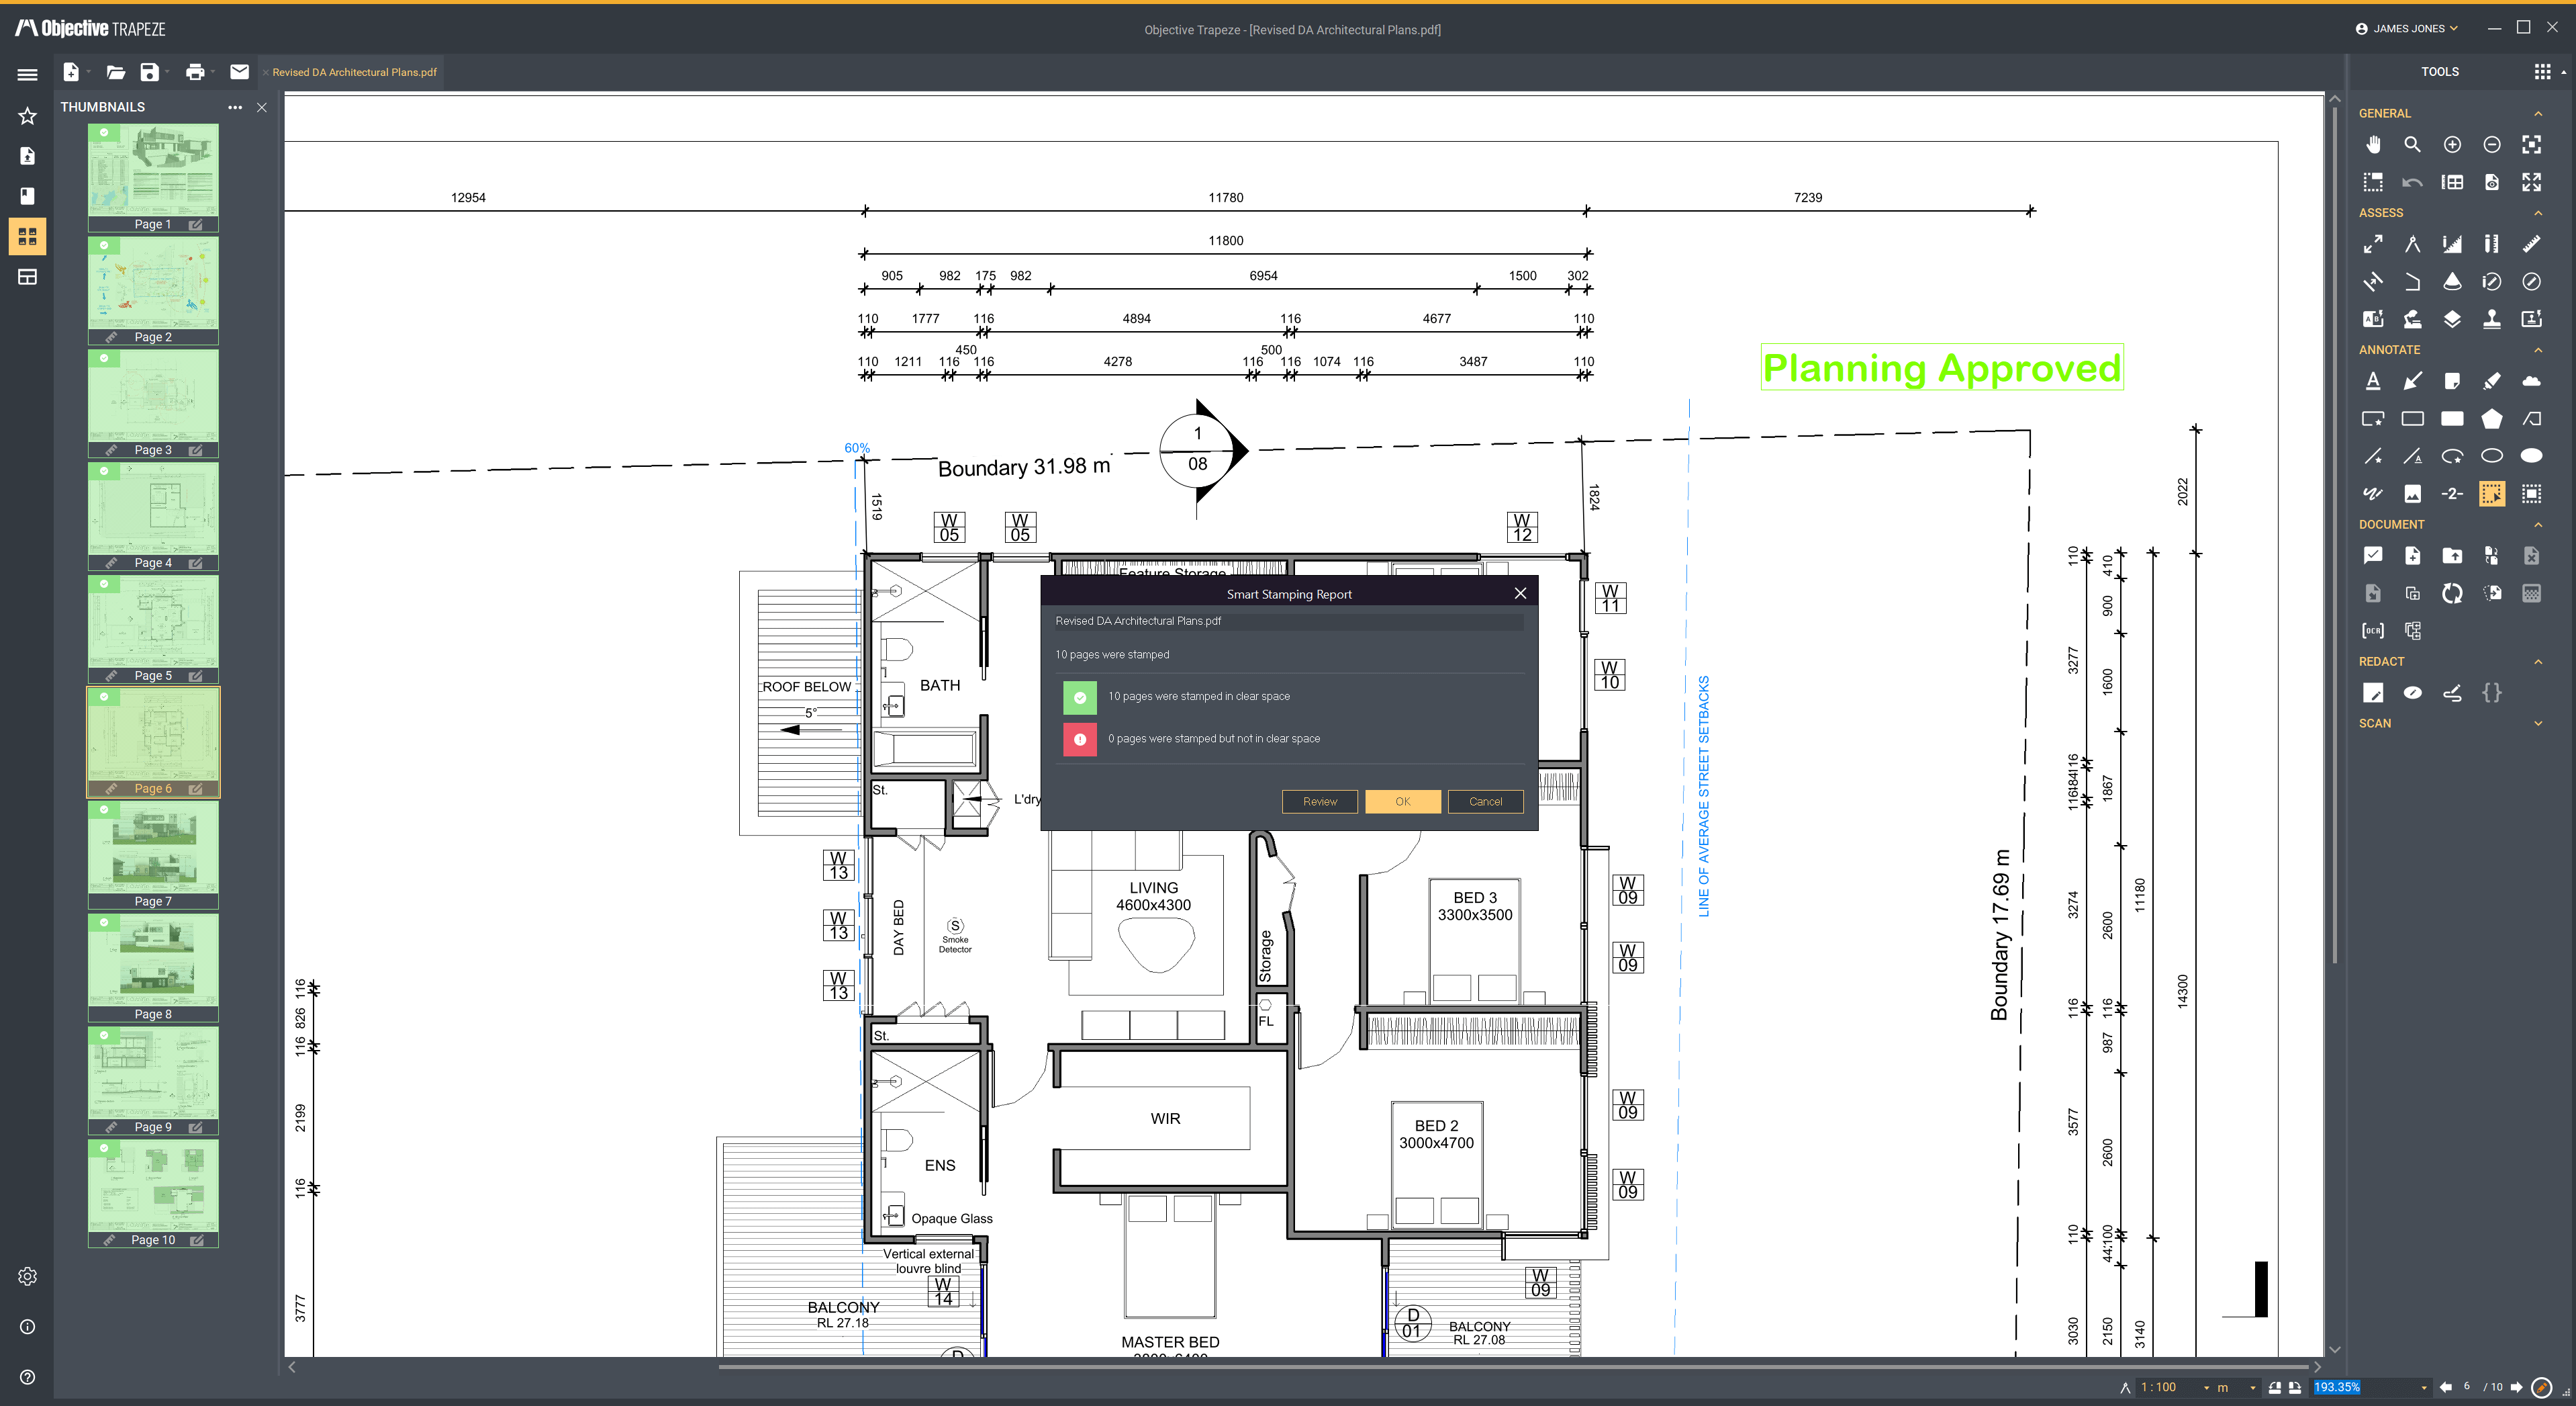Select the Highlighter annotation tool
The image size is (2576, 1406).
2491,380
